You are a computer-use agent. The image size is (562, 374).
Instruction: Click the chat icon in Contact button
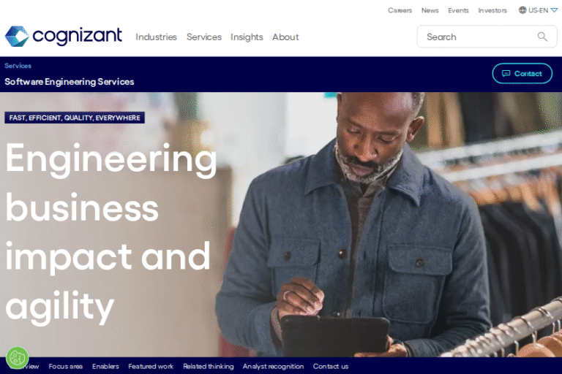(x=506, y=73)
